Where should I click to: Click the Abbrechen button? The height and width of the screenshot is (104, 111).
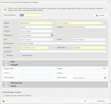[101, 101]
